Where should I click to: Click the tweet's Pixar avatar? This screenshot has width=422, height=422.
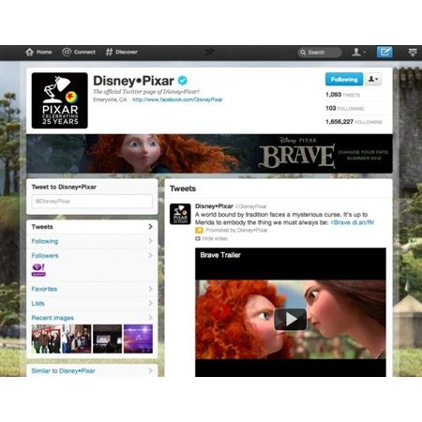tap(180, 214)
